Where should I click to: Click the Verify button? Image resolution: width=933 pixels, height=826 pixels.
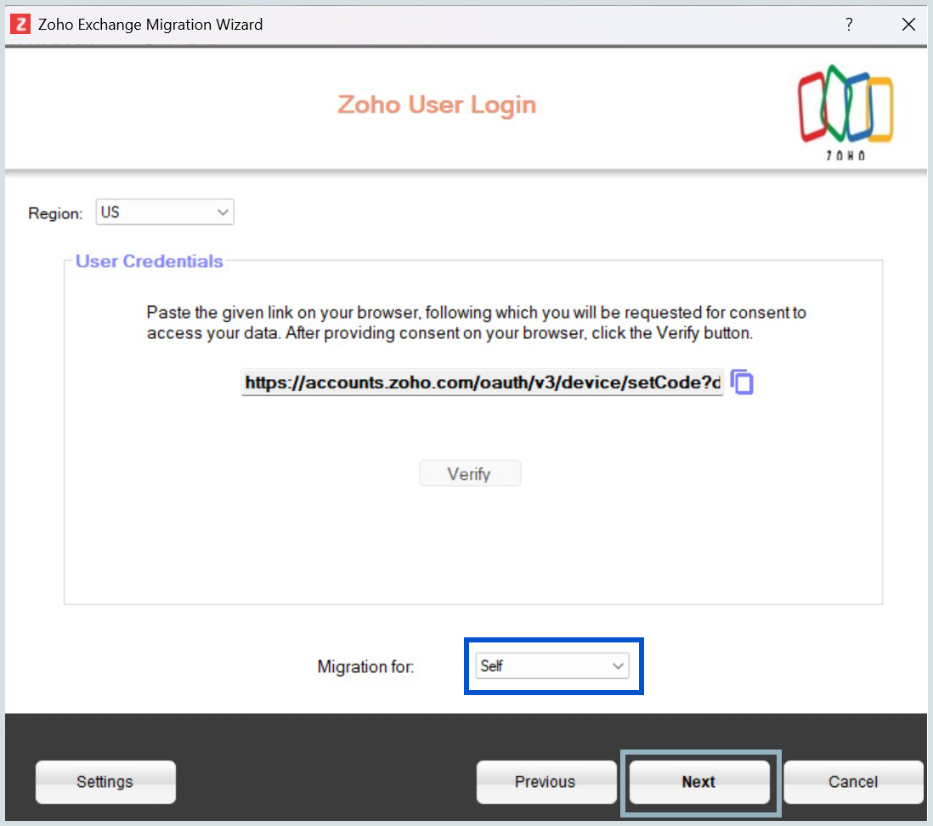(x=470, y=473)
